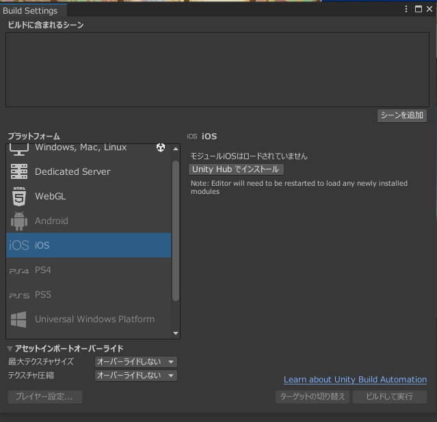Open the 最大テクスチャサイズ dropdown
Image resolution: width=437 pixels, height=422 pixels.
[x=136, y=362]
